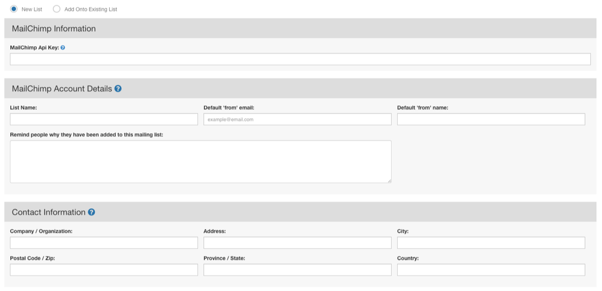The image size is (602, 291).
Task: Select the Country input field
Action: (491, 270)
